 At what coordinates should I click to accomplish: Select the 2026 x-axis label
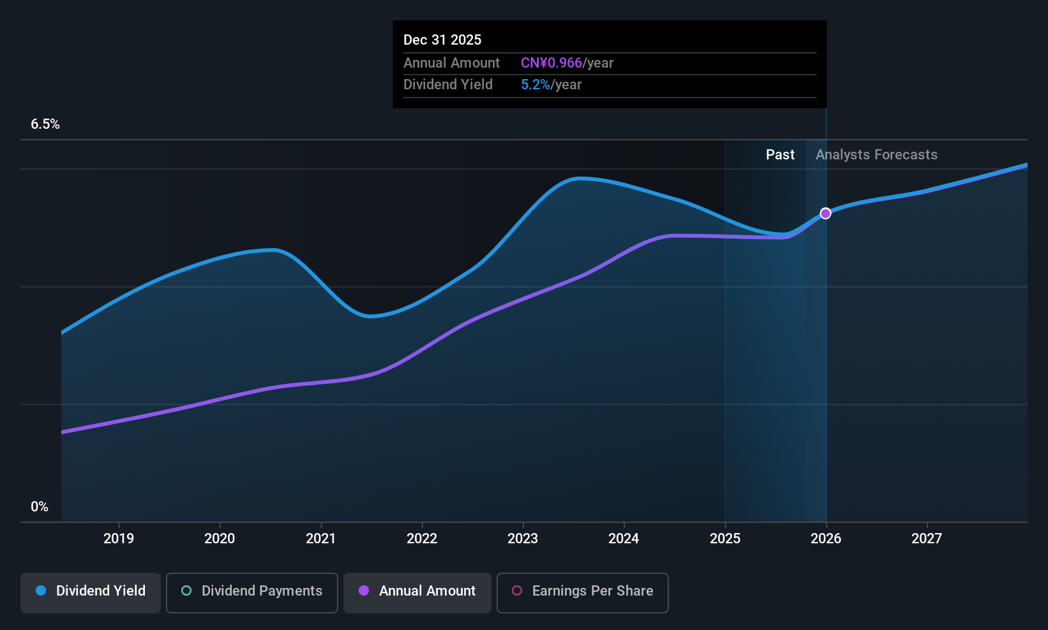point(826,539)
